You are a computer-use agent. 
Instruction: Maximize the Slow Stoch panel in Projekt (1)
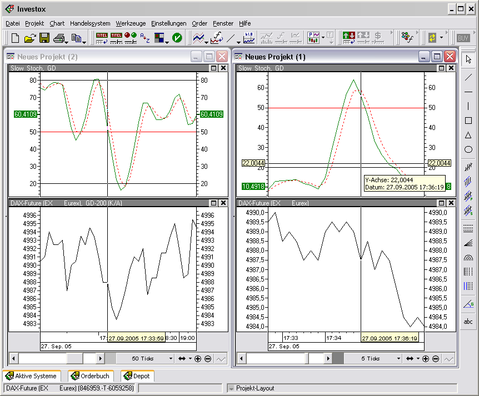(x=440, y=68)
